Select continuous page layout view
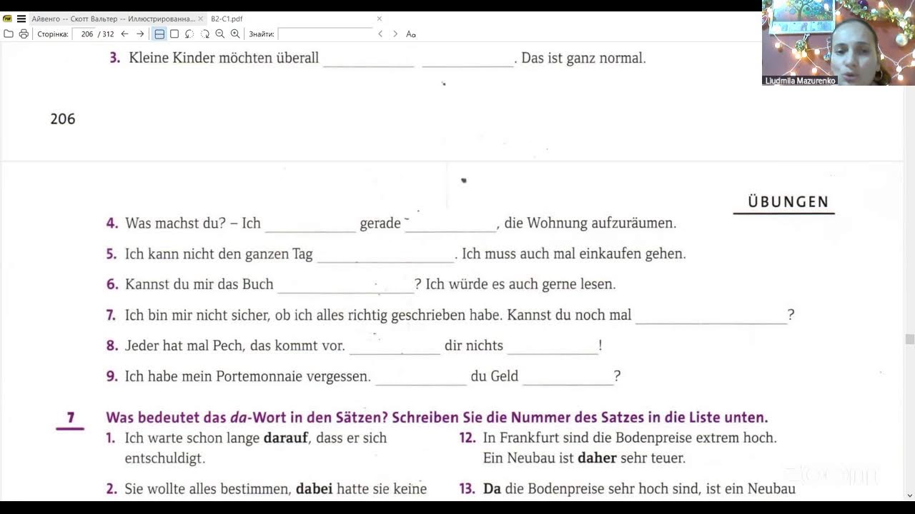The width and height of the screenshot is (915, 514). (x=159, y=34)
